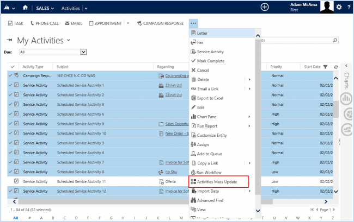The image size is (354, 222).
Task: Deselect Scheduled Service Acctivity 10 row checkmark
Action: point(10,133)
